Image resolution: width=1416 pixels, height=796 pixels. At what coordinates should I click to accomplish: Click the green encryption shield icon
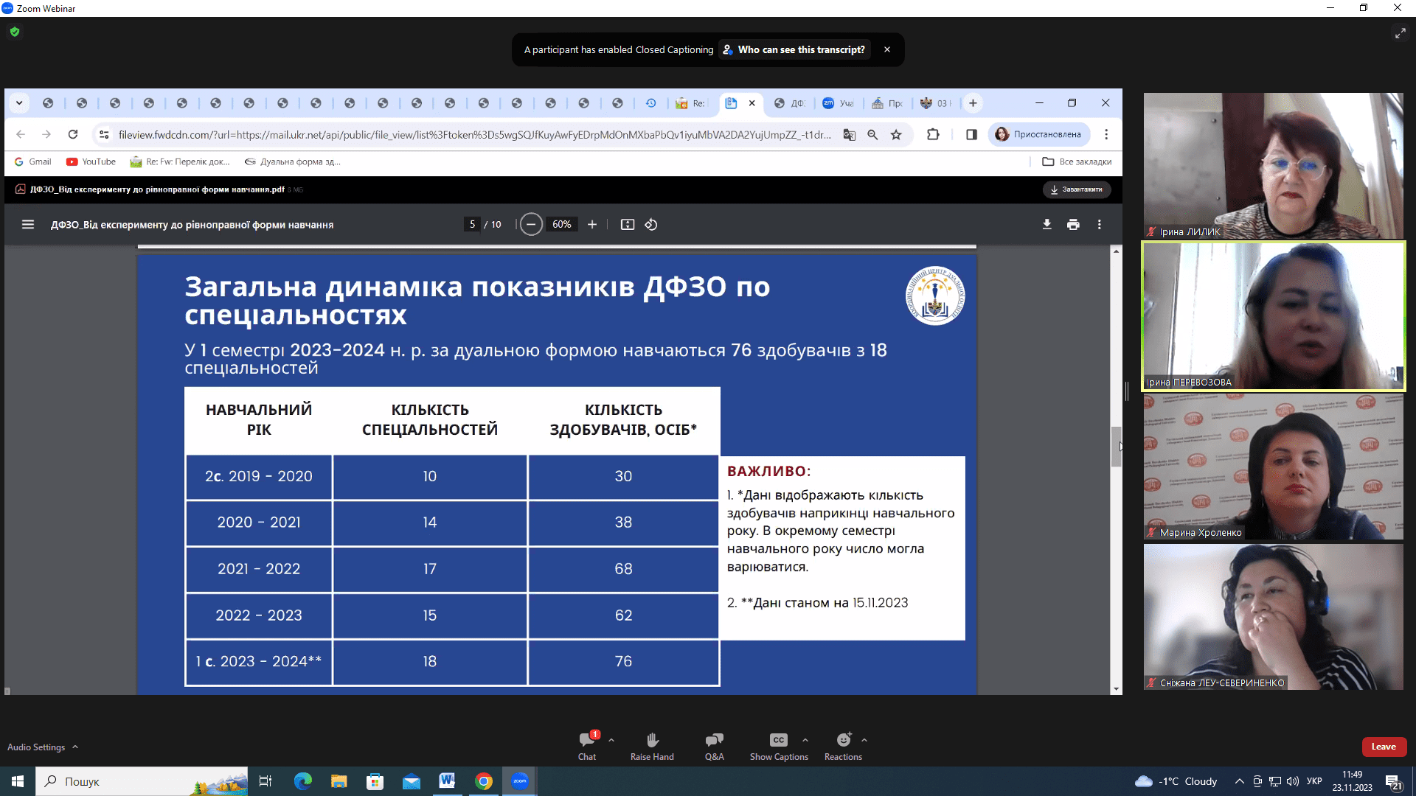pos(15,32)
